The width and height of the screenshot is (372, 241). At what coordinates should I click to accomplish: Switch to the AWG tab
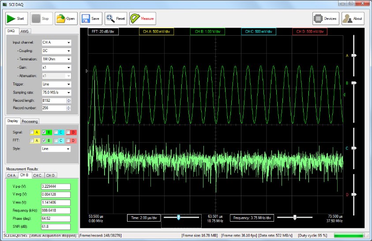24,32
